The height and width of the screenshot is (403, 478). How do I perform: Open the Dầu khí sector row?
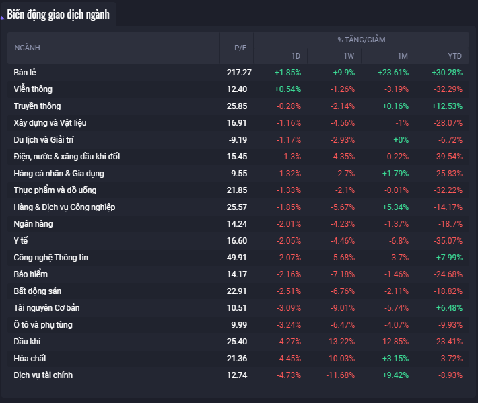pyautogui.click(x=28, y=341)
